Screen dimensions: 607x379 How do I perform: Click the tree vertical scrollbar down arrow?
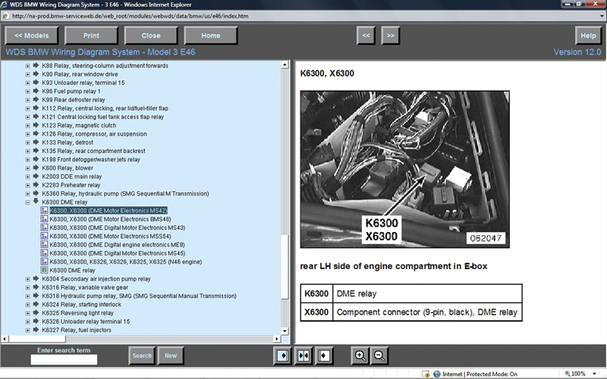[285, 331]
